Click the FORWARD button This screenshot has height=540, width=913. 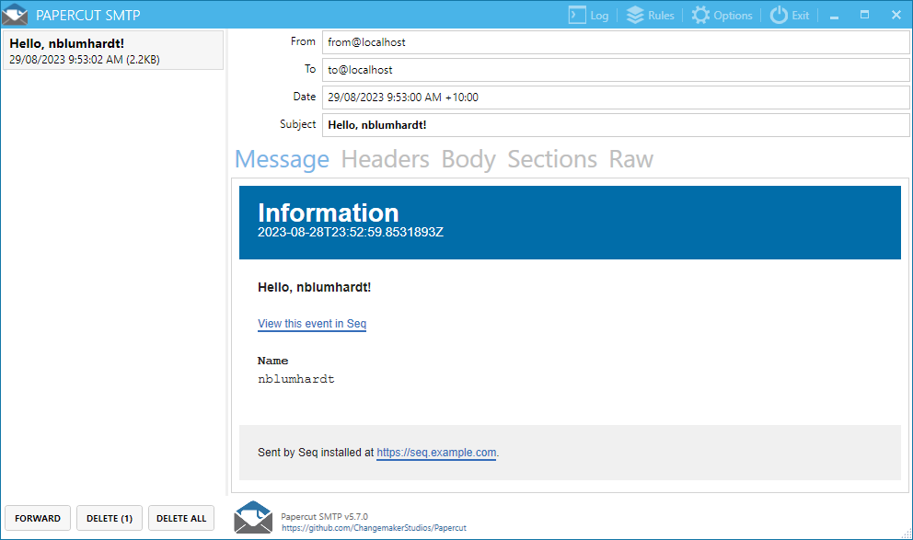click(x=38, y=518)
